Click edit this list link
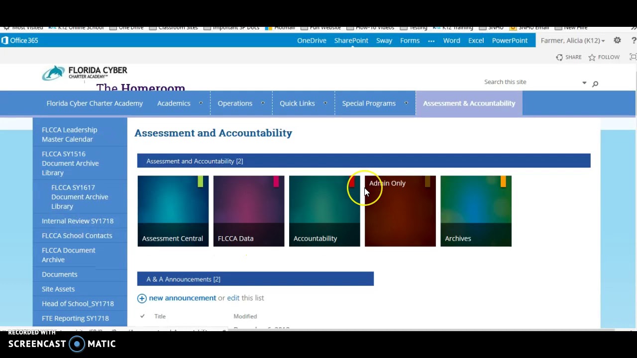The height and width of the screenshot is (358, 637). (233, 298)
